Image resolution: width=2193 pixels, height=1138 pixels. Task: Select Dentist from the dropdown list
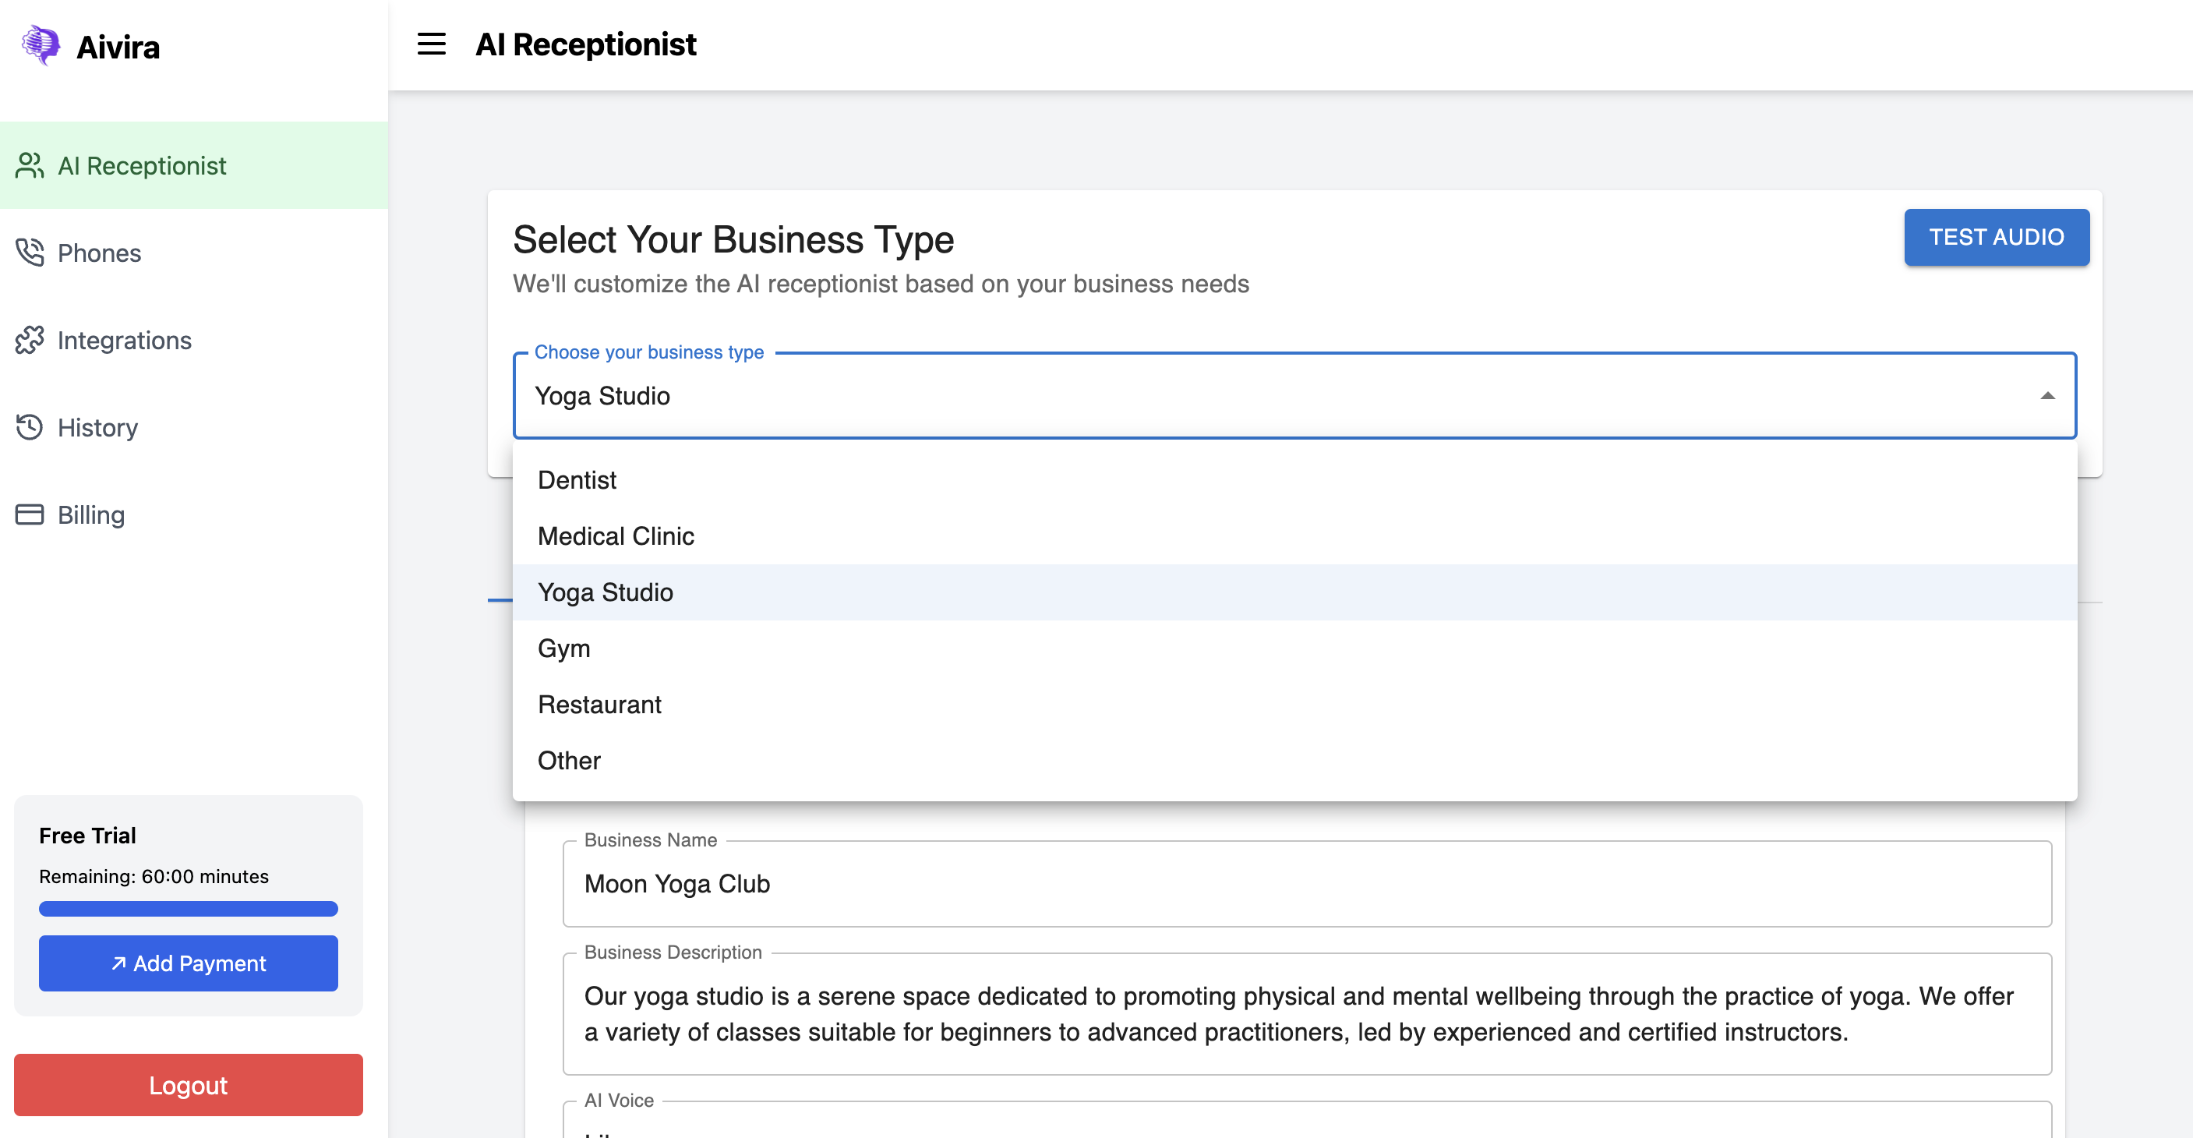[x=577, y=480]
